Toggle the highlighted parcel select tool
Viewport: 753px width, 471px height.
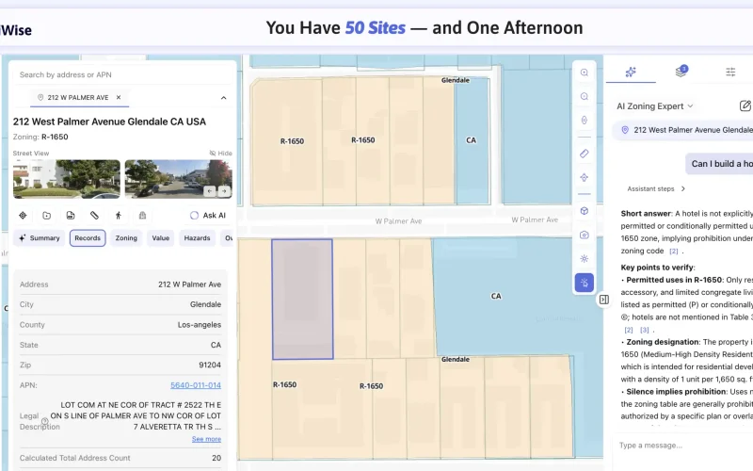[x=585, y=283]
